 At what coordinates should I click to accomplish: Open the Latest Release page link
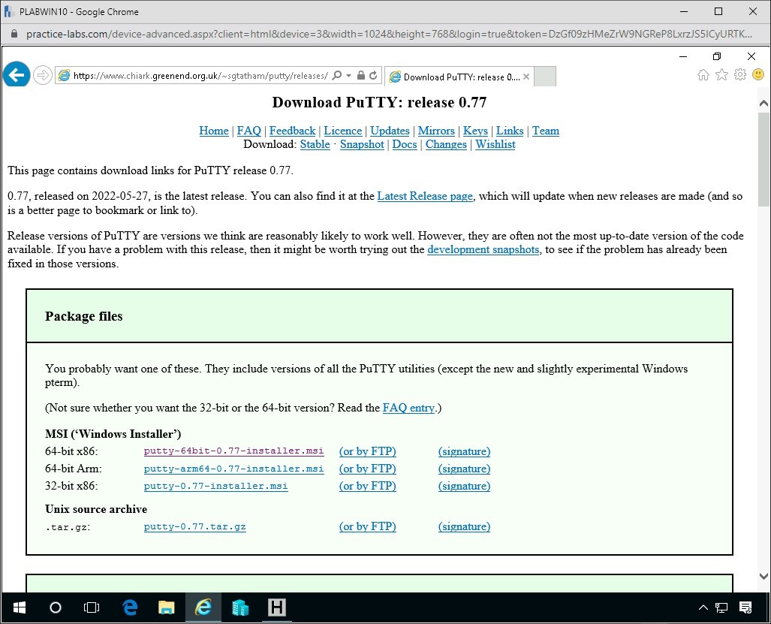pos(424,196)
